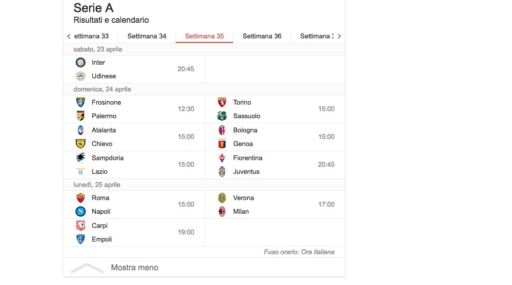
Task: Click the left arrow to see earlier weeks
Action: 68,36
